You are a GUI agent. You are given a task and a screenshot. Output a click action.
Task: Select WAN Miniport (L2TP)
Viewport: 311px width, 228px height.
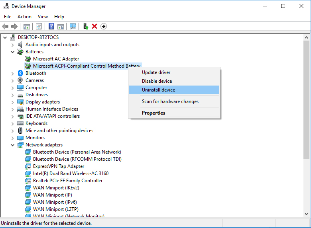pos(55,209)
